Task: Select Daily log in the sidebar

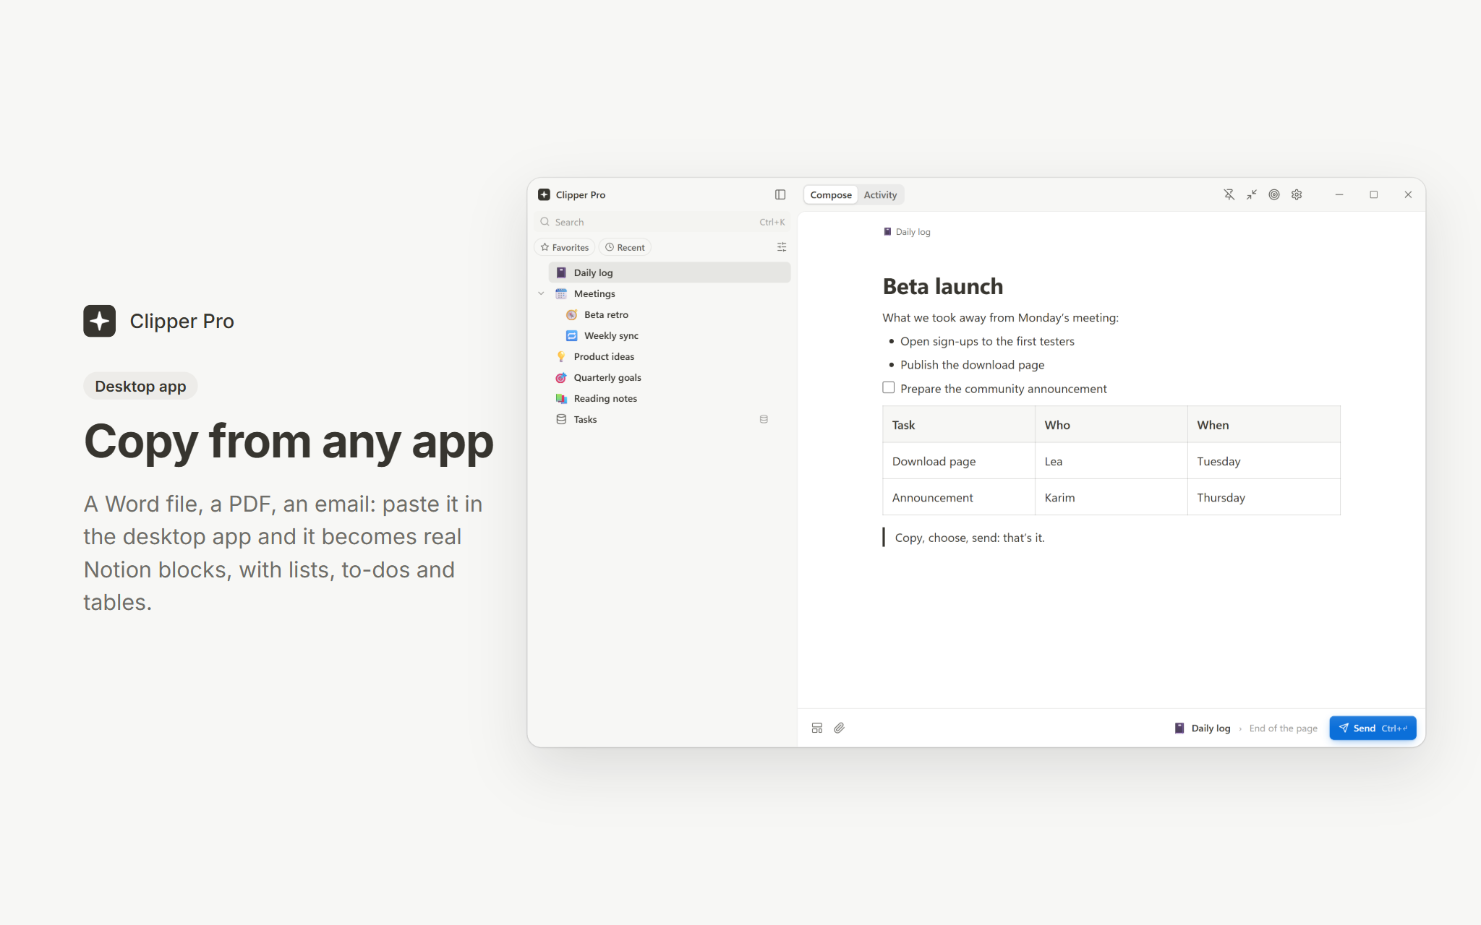Action: [x=669, y=272]
